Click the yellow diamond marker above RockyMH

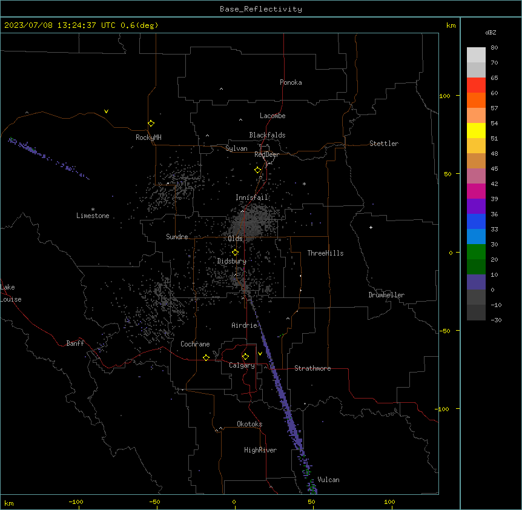click(151, 124)
